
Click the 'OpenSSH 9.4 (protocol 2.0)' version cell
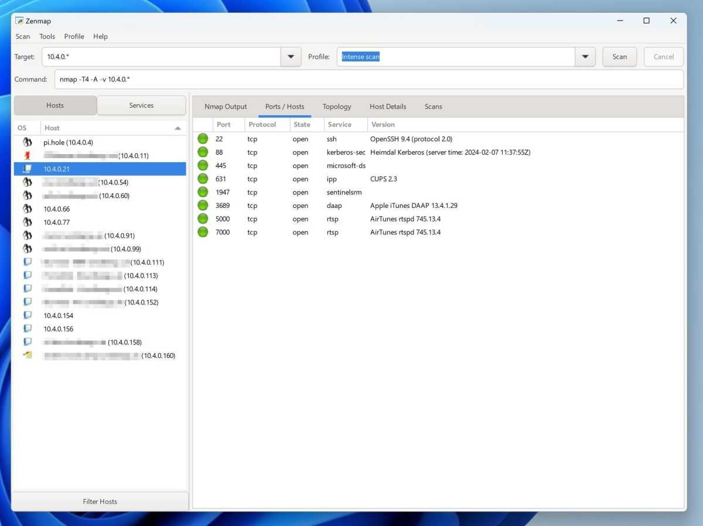click(411, 139)
